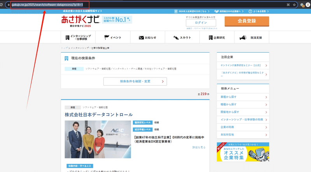Click the トップ breadcrumb link
The width and height of the screenshot is (311, 172).
(64, 48)
